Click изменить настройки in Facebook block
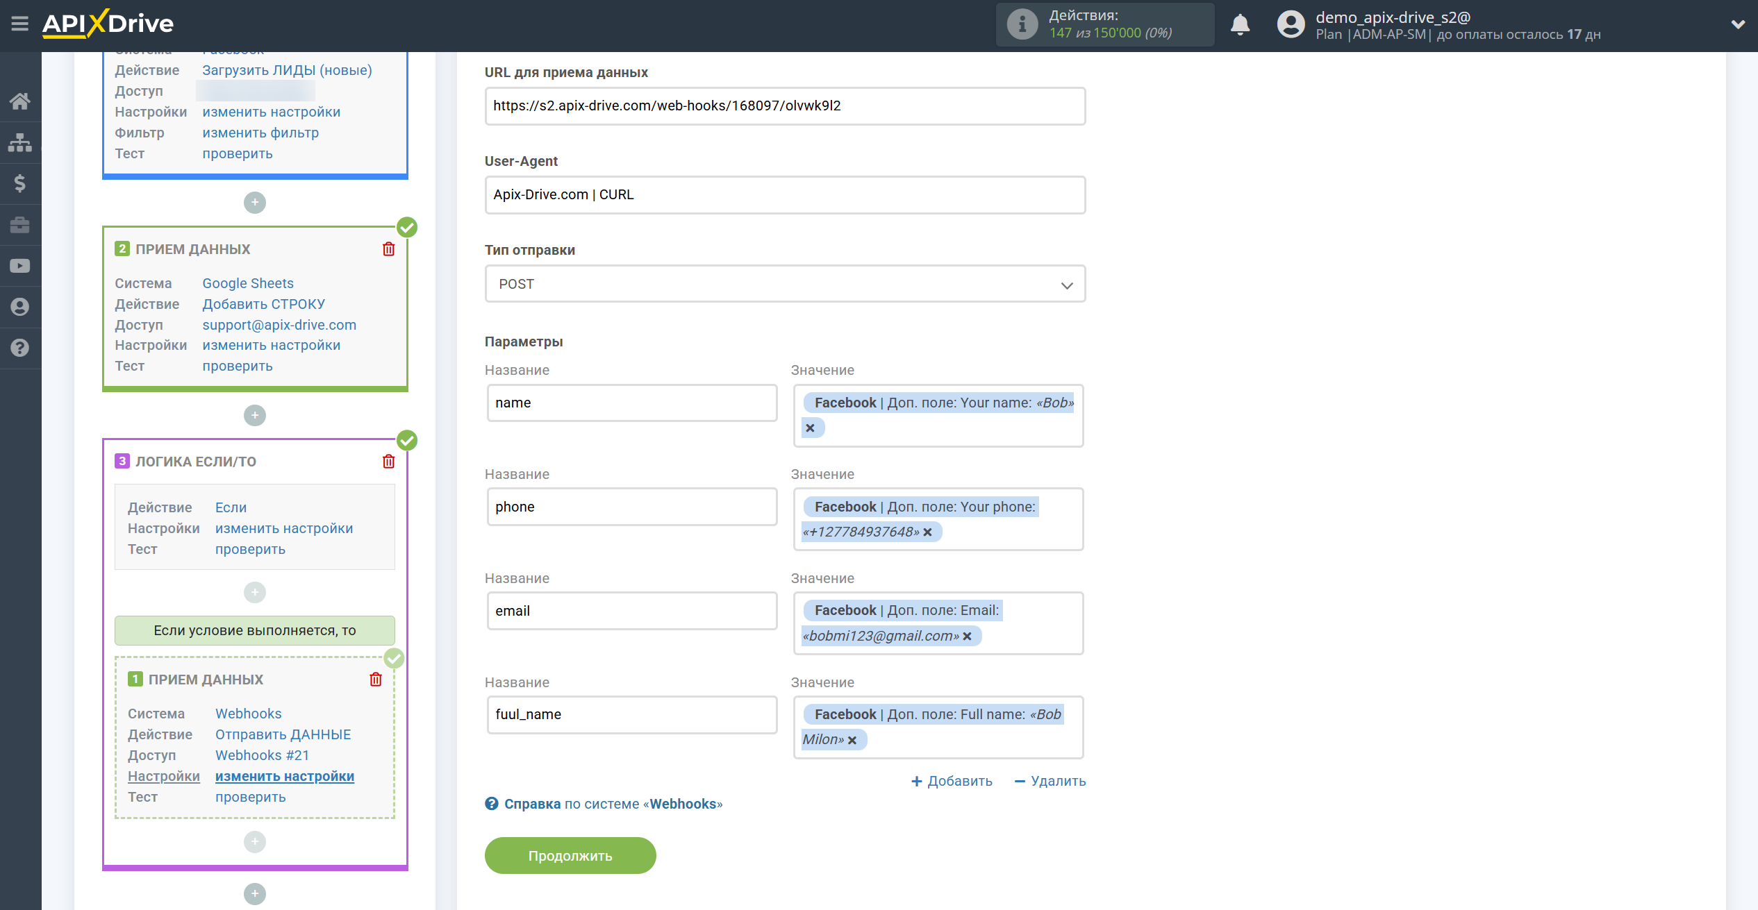 tap(272, 112)
